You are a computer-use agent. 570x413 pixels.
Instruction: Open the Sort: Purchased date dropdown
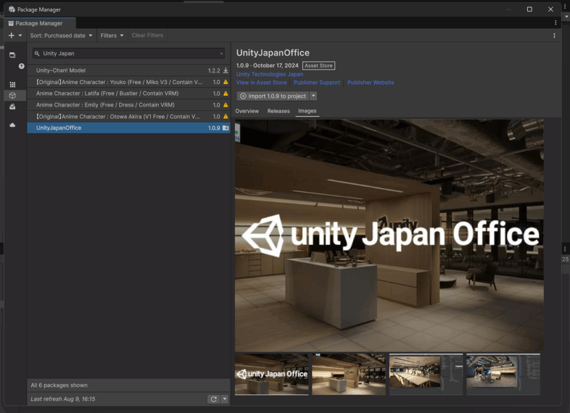pyautogui.click(x=61, y=35)
